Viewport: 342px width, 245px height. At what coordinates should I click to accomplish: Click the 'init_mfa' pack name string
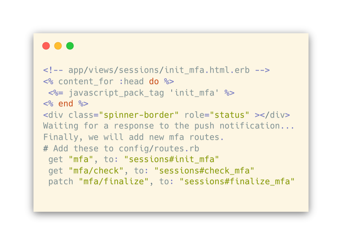tap(194, 93)
